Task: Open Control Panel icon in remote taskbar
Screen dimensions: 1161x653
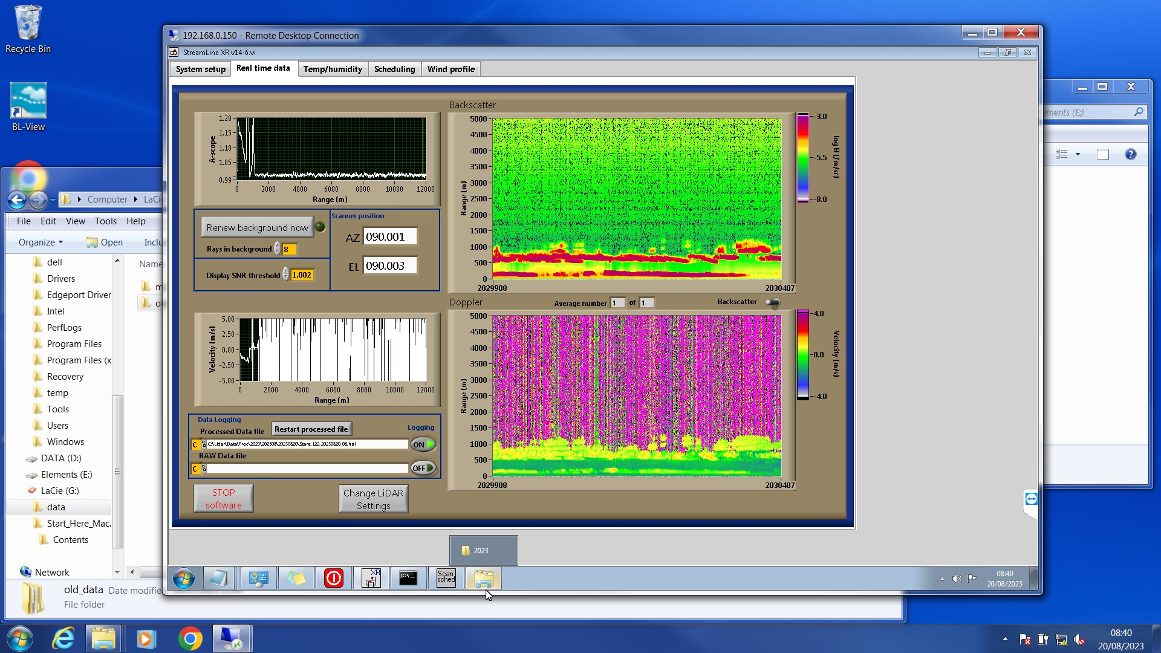Action: (258, 579)
